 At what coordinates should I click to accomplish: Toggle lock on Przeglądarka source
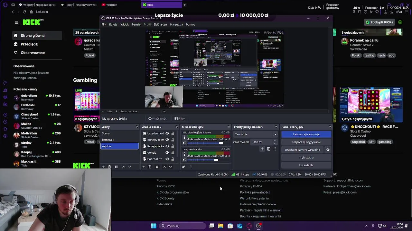[x=173, y=146]
